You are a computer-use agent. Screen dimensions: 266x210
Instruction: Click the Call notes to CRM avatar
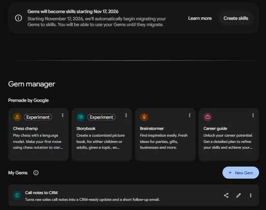coord(17,195)
